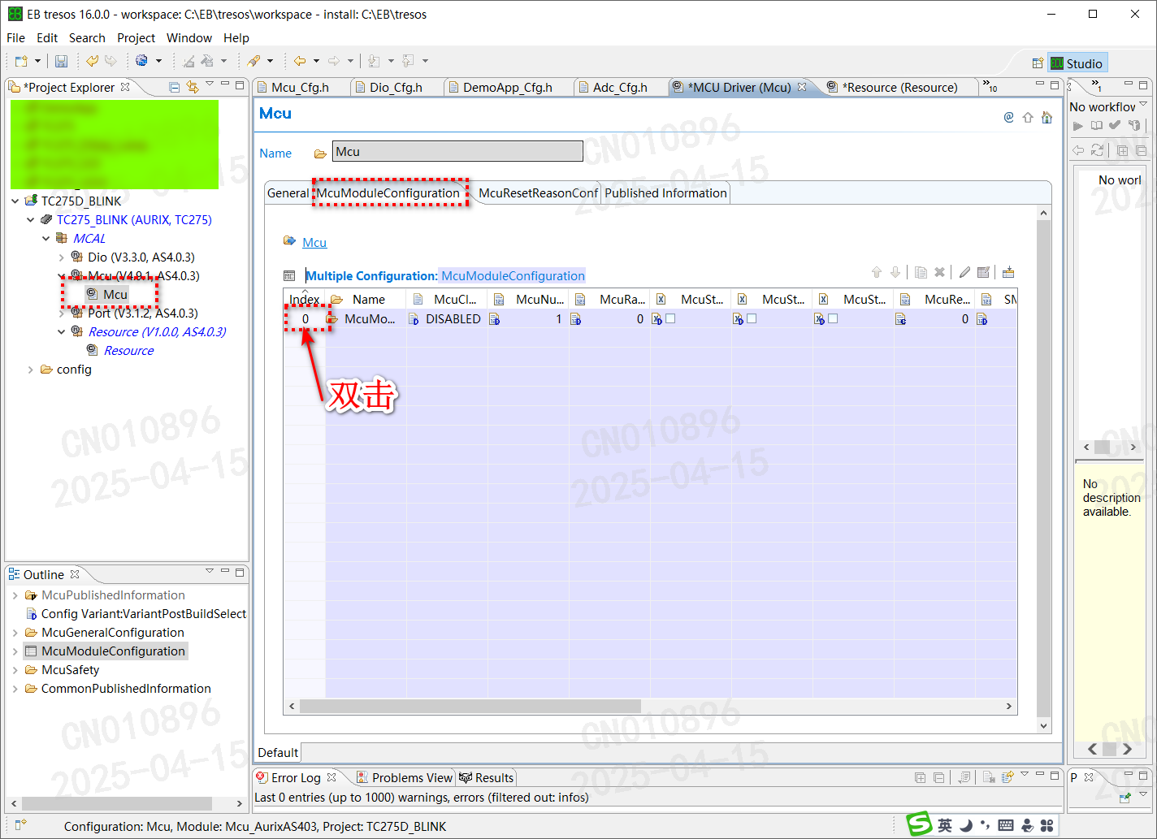Click the Outline panel horizontal scrollbar
This screenshot has width=1157, height=839.
pos(117,803)
